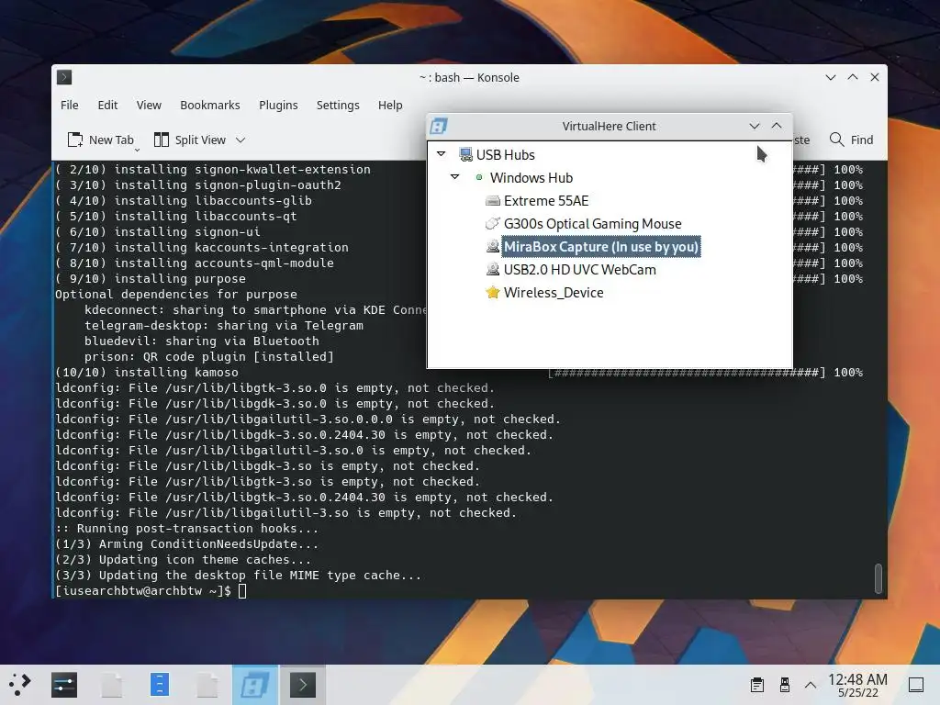Click the Show Desktop button

coord(916,685)
